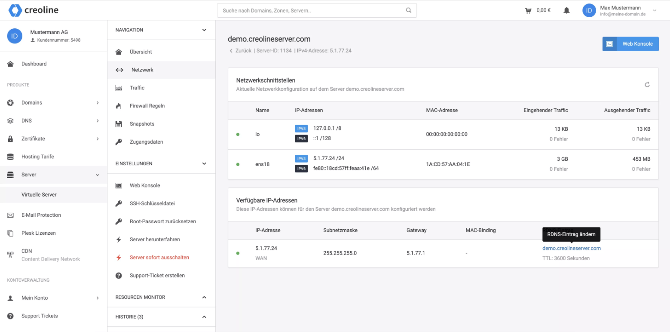This screenshot has width=670, height=332.
Task: Click the ens18 interface status dot
Action: click(238, 164)
